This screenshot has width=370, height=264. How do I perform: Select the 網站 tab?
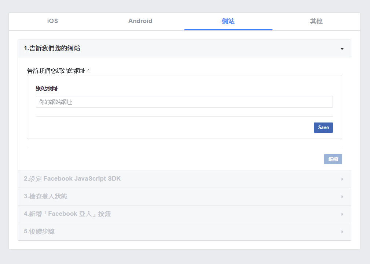[x=228, y=21]
